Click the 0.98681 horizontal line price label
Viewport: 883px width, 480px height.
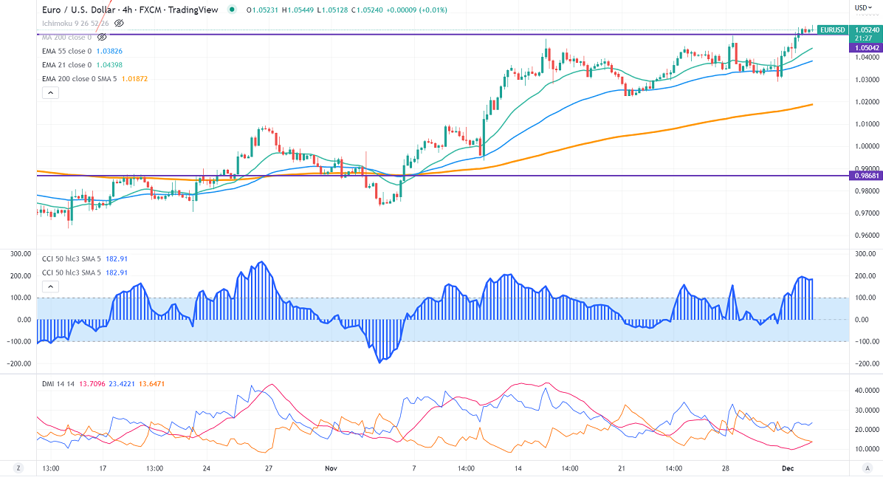point(866,176)
